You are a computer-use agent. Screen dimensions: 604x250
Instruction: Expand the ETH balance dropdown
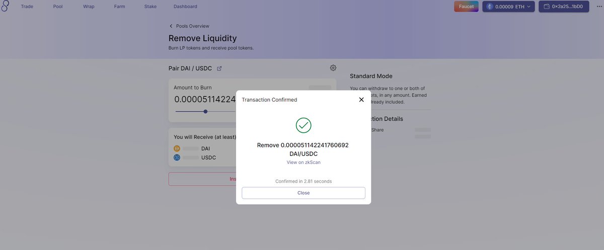click(508, 7)
